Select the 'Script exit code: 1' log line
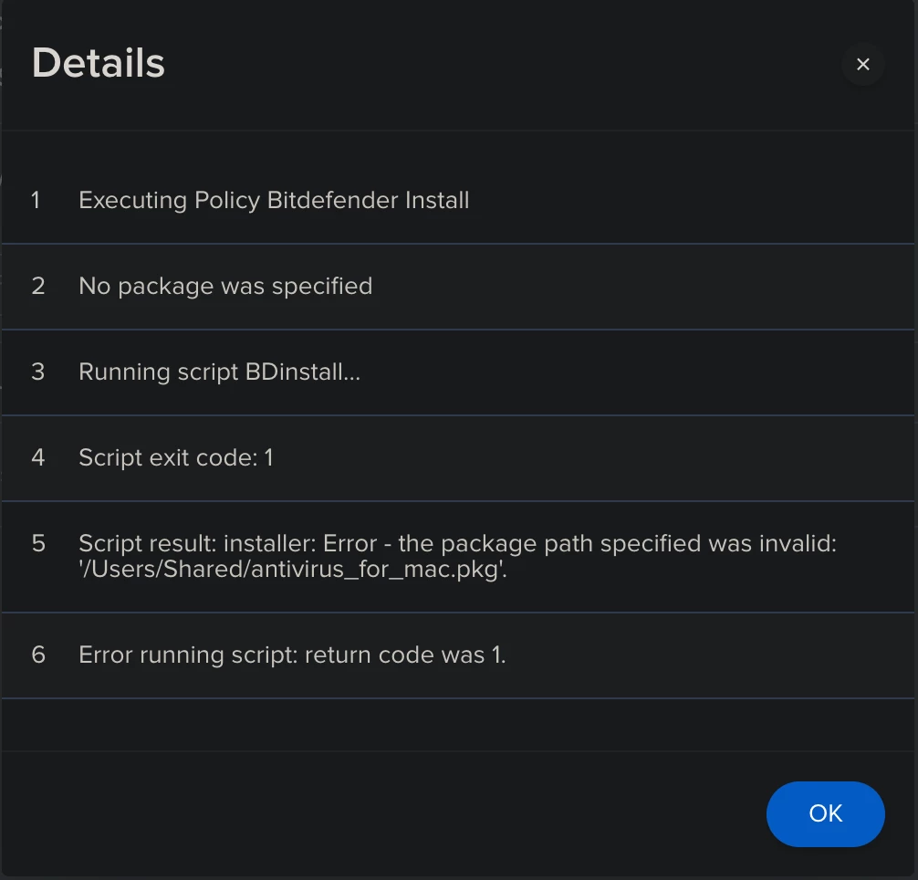 click(x=457, y=458)
